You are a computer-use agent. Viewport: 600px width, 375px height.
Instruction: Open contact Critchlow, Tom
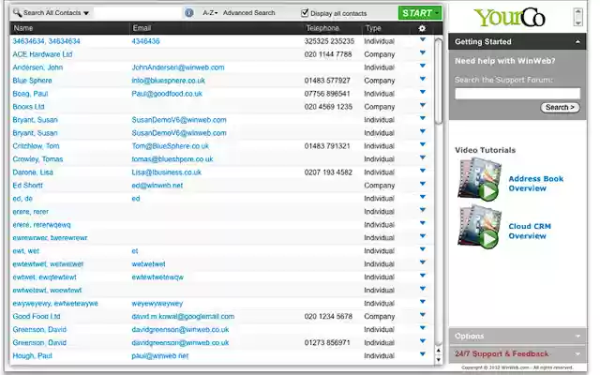[x=36, y=146]
